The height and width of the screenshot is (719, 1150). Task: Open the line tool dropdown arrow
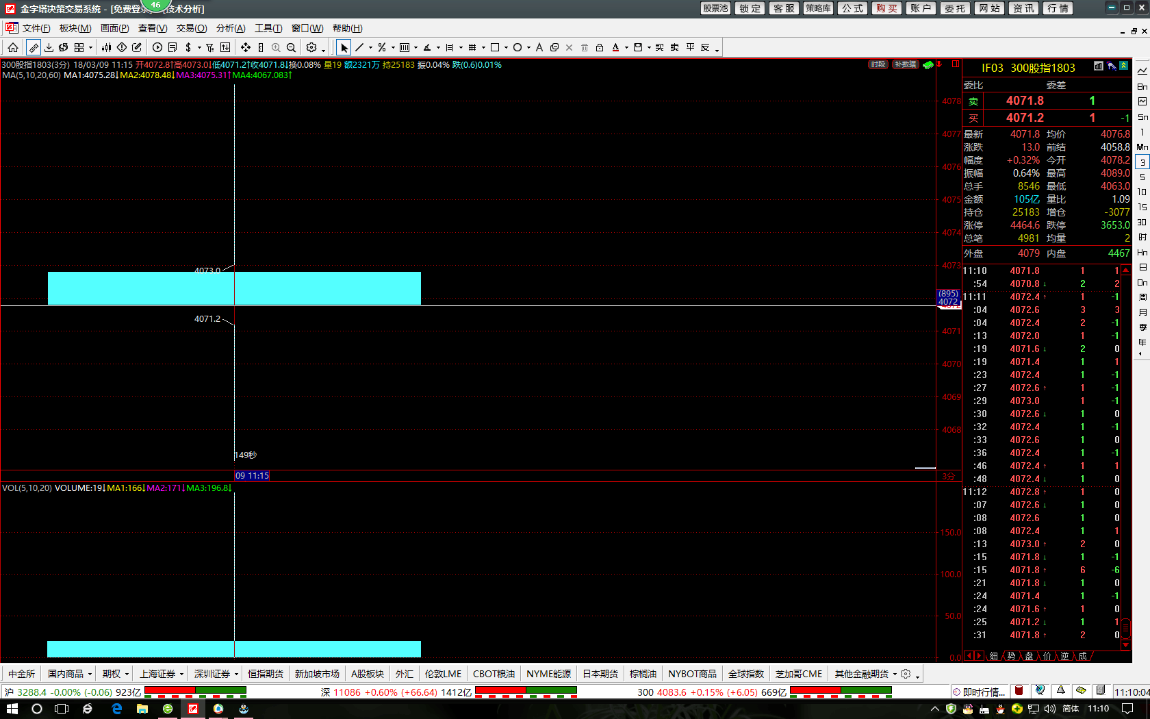click(370, 48)
